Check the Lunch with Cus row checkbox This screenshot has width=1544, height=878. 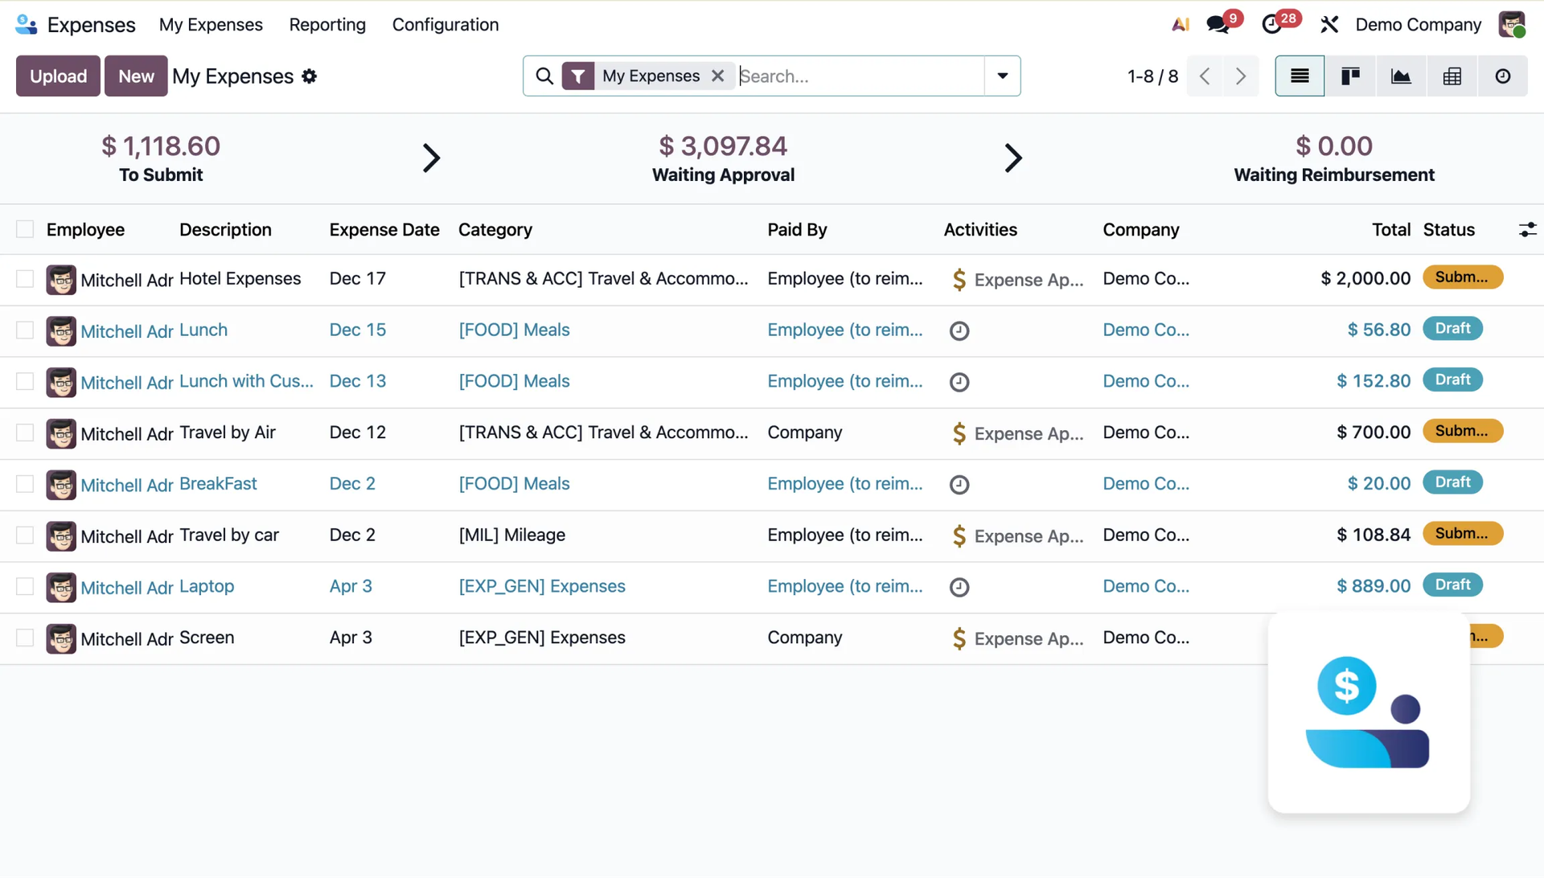pos(25,381)
